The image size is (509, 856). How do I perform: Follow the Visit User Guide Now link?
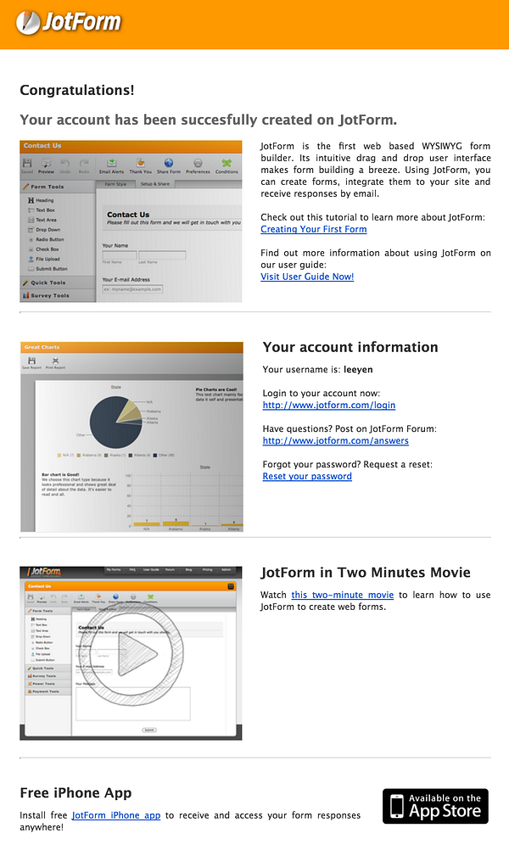click(307, 277)
